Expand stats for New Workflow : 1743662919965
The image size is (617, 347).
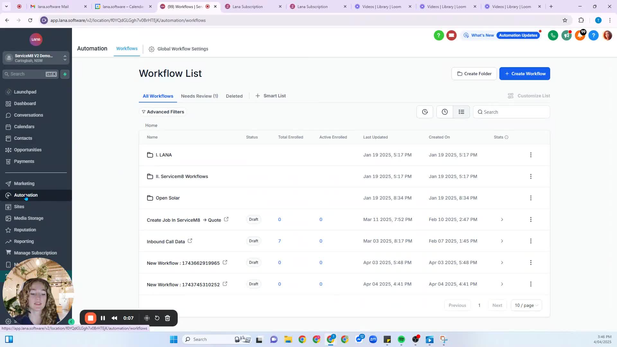pos(502,263)
